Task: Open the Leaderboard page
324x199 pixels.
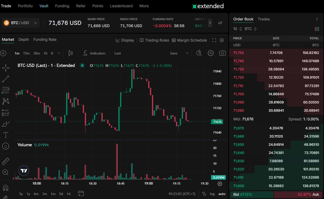Action: [x=121, y=6]
